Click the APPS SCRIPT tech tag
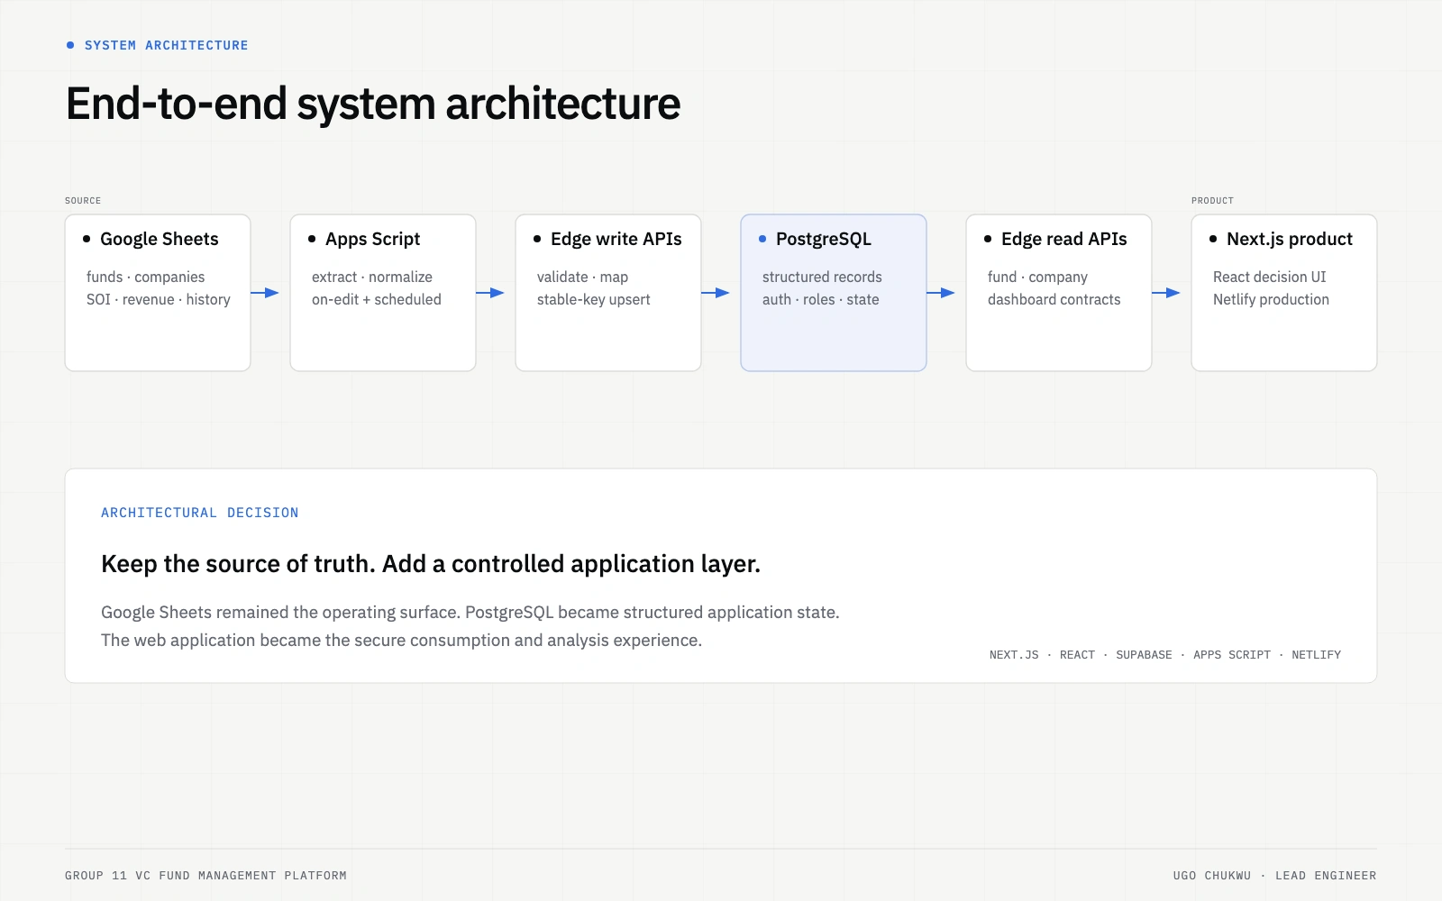1442x901 pixels. click(x=1231, y=655)
